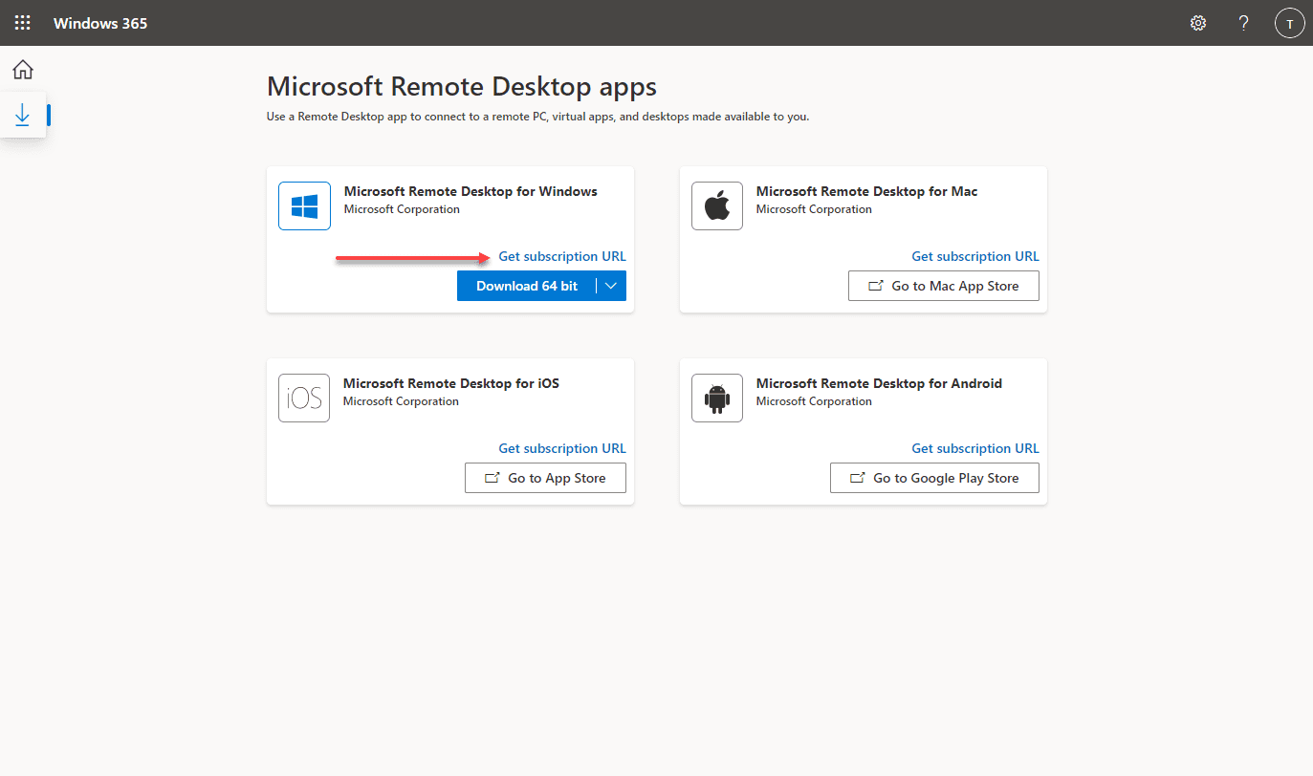Click the Windows logo icon on the Windows card

pyautogui.click(x=304, y=205)
